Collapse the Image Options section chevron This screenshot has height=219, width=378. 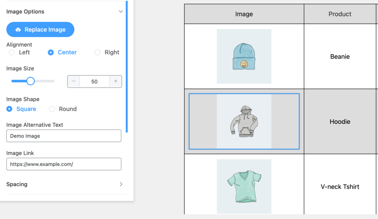click(121, 11)
